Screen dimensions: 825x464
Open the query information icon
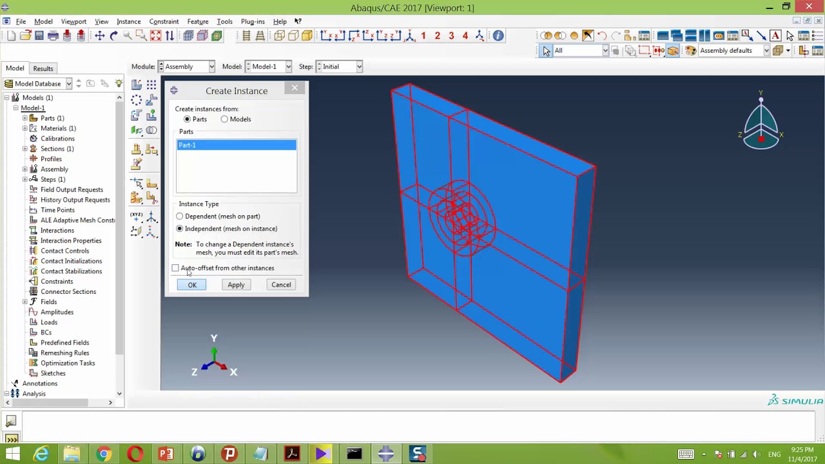pyautogui.click(x=498, y=36)
